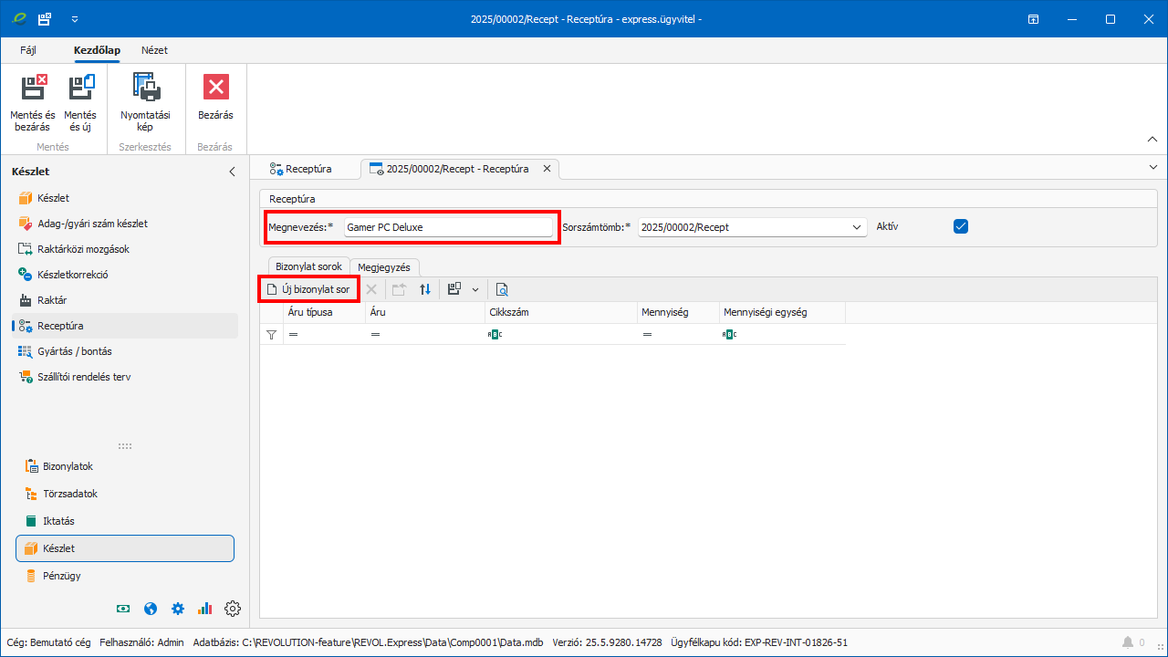Click the grid search magnifier icon
Image resolution: width=1168 pixels, height=657 pixels.
click(502, 289)
